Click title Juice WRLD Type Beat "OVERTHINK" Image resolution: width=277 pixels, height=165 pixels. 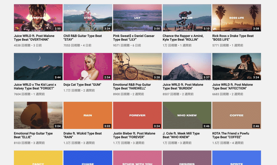pyautogui.click(x=34, y=38)
